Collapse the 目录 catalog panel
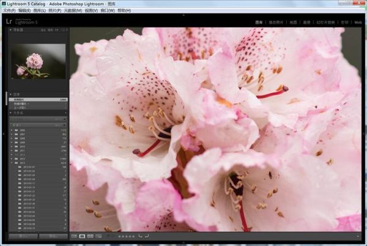 [10, 94]
